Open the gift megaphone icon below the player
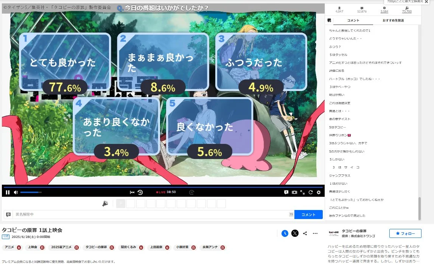The height and width of the screenshot is (264, 434). (x=105, y=204)
